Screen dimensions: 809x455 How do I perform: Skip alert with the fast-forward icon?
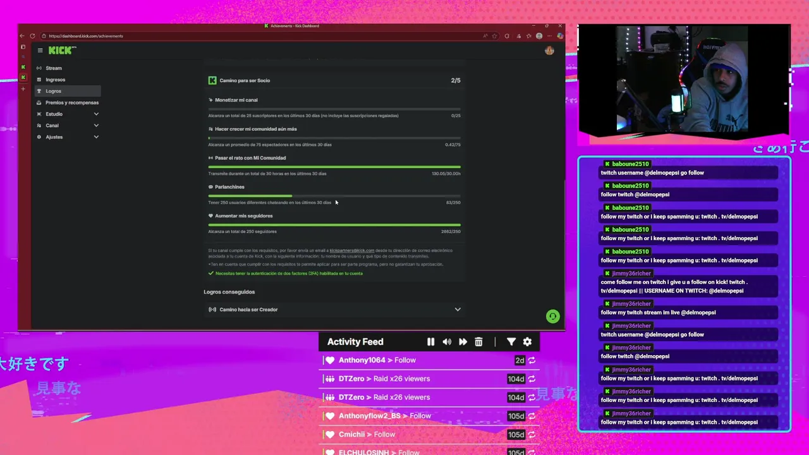[463, 342]
